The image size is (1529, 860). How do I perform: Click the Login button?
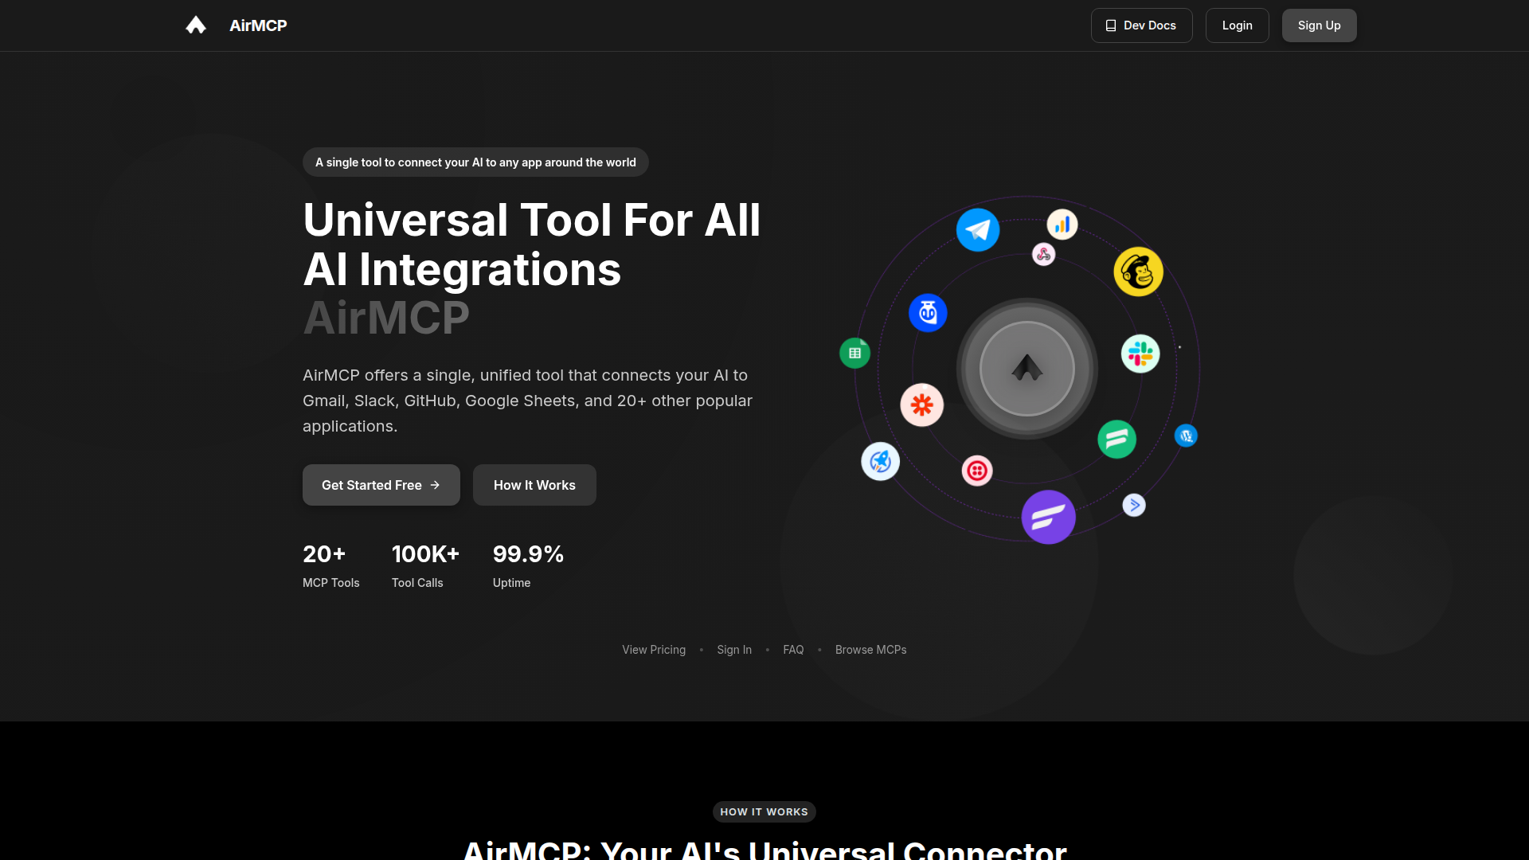click(1237, 25)
